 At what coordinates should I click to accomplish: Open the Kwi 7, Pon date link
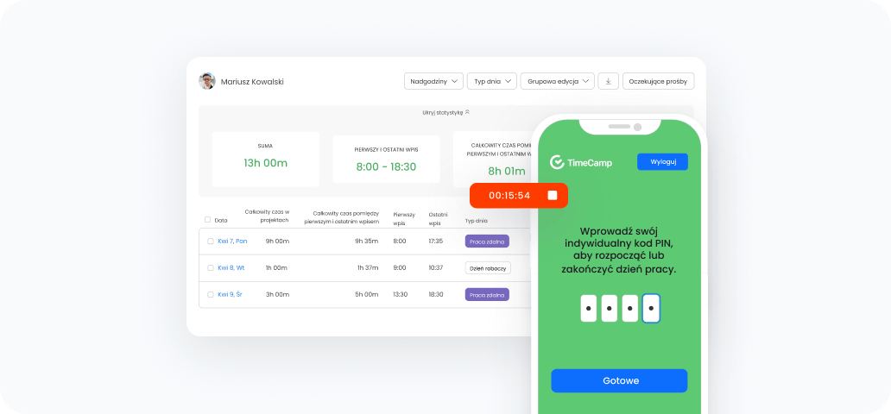tap(232, 241)
